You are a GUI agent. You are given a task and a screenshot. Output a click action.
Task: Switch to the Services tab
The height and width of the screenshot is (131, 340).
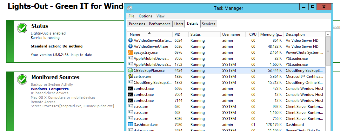(209, 24)
